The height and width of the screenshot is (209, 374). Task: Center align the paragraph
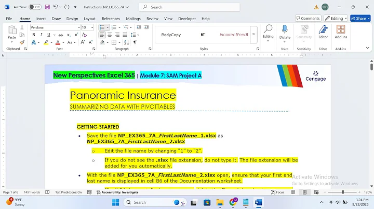point(110,35)
